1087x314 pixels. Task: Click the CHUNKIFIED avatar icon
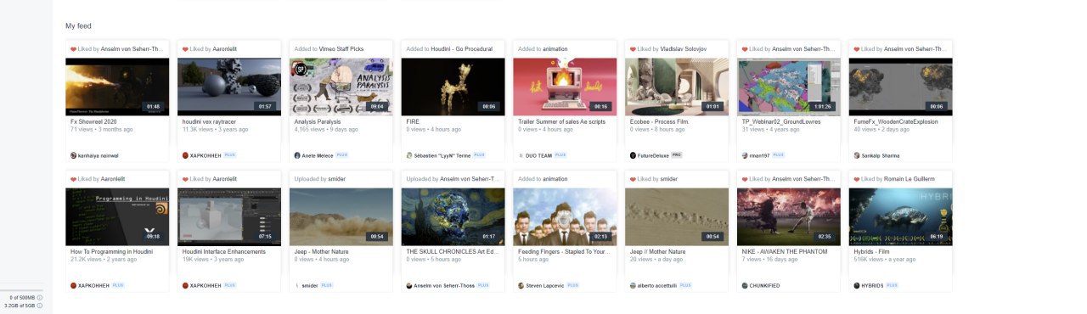pyautogui.click(x=746, y=285)
